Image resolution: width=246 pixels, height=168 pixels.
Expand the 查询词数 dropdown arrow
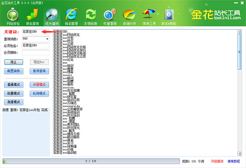(x=47, y=39)
